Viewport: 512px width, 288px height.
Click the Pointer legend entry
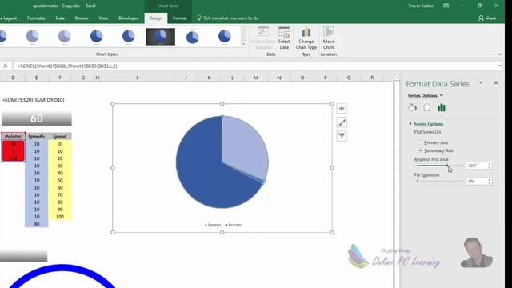pos(234,225)
